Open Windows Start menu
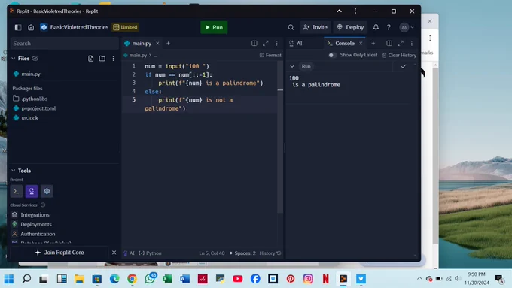Screen dimensions: 512x288 [x=9, y=279]
